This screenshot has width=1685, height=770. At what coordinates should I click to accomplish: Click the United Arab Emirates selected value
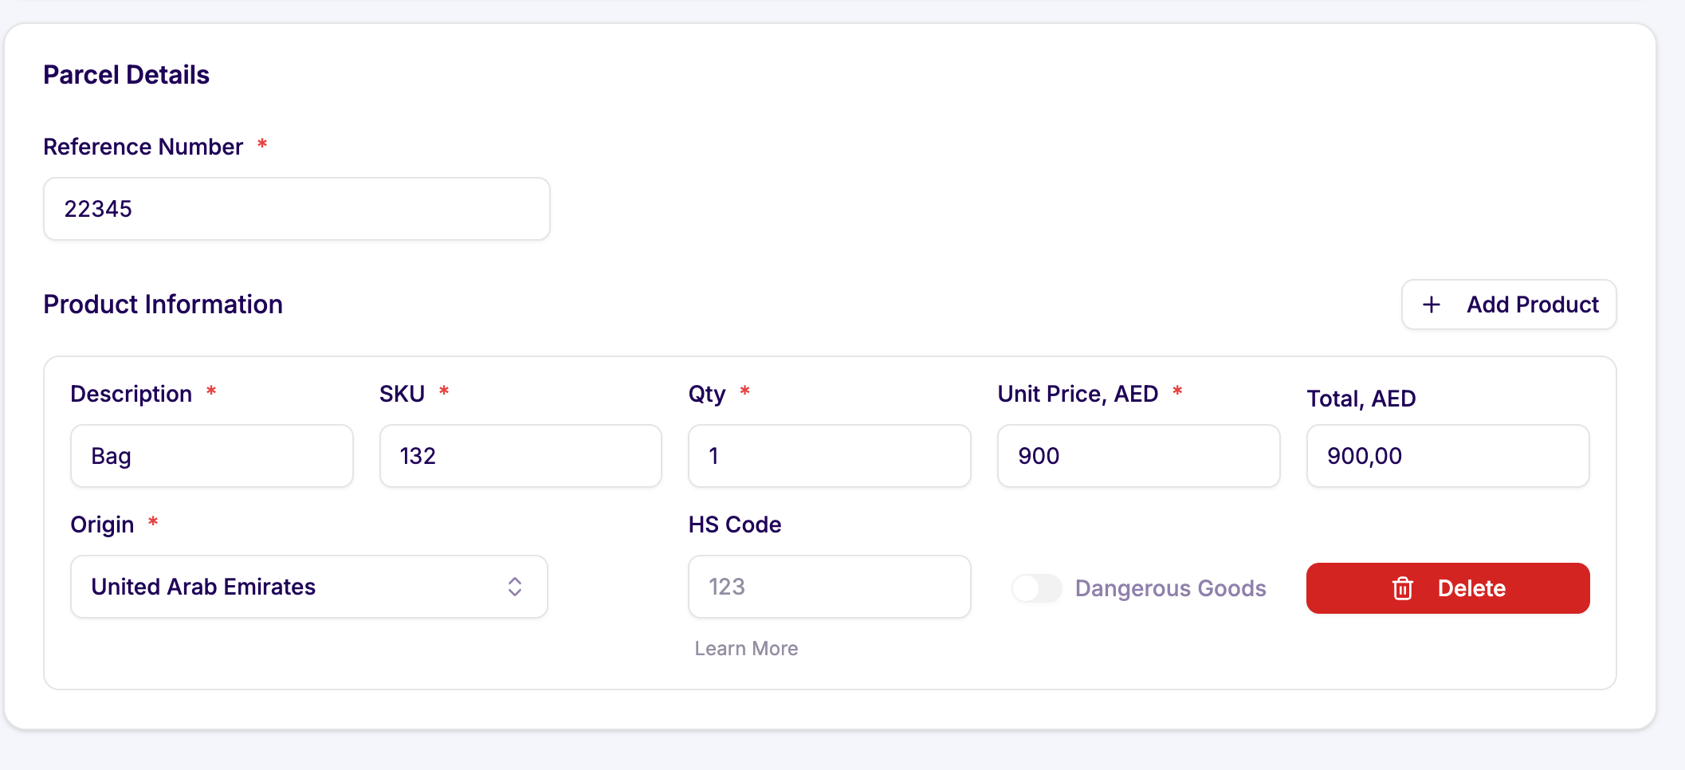coord(203,587)
